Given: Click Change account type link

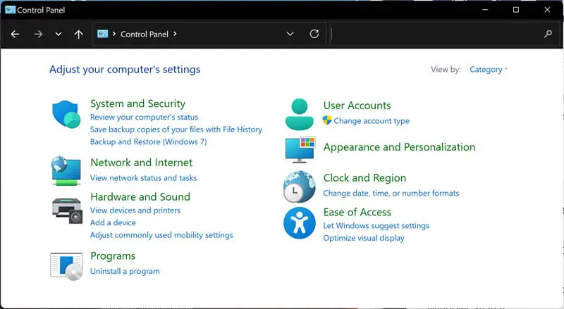Looking at the screenshot, I should coord(372,121).
